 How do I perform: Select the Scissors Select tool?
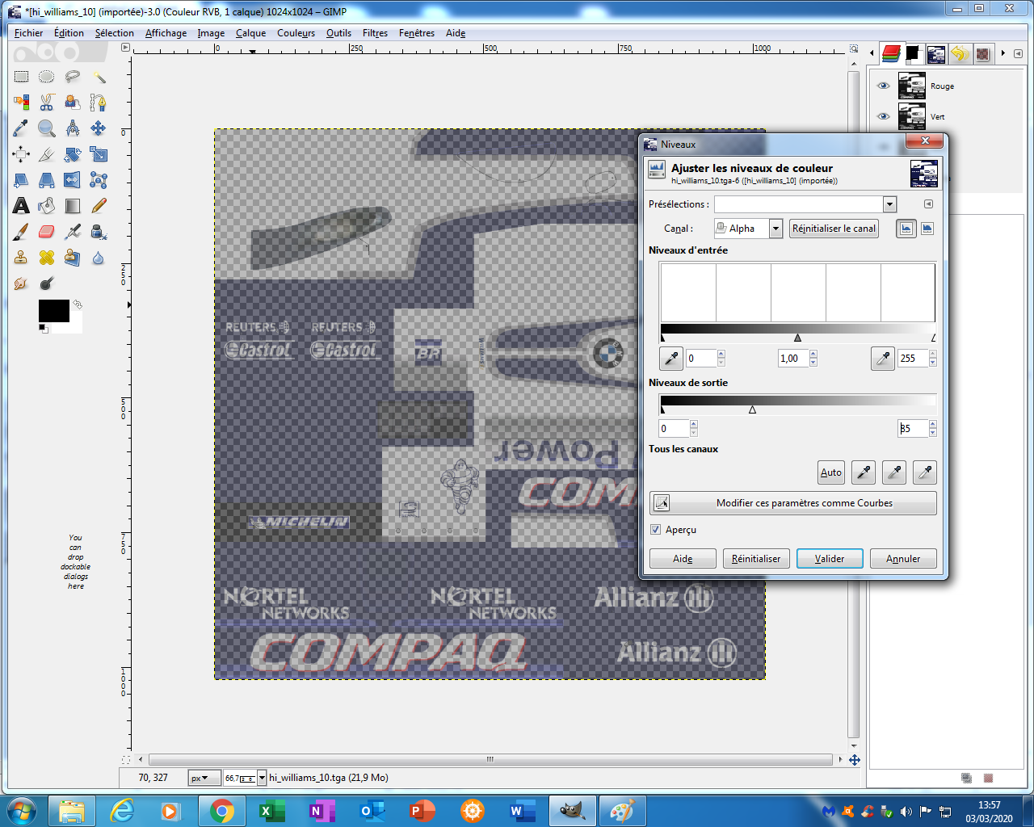(47, 103)
